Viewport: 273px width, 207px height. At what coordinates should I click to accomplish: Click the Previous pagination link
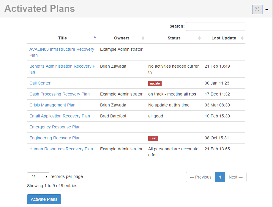click(200, 177)
